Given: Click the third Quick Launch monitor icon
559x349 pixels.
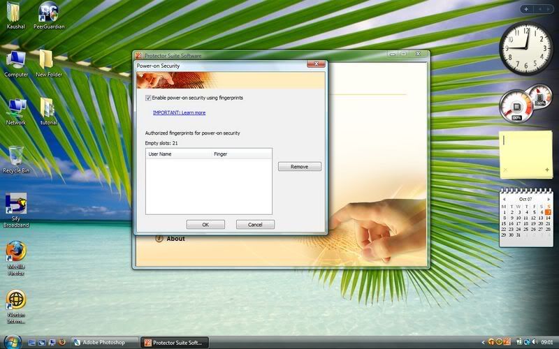Looking at the screenshot, I should click(x=52, y=343).
